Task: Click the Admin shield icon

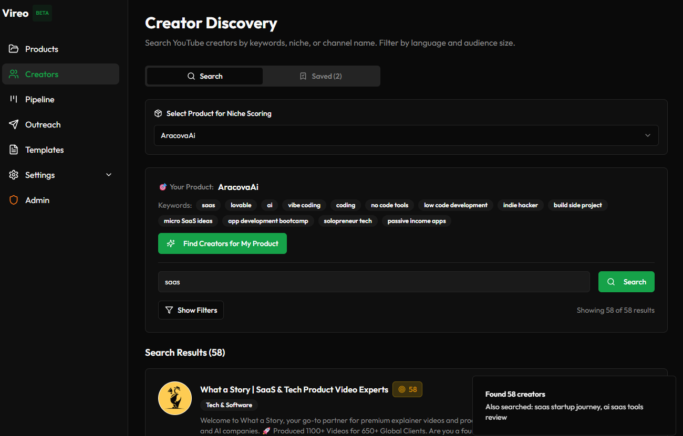Action: click(14, 200)
